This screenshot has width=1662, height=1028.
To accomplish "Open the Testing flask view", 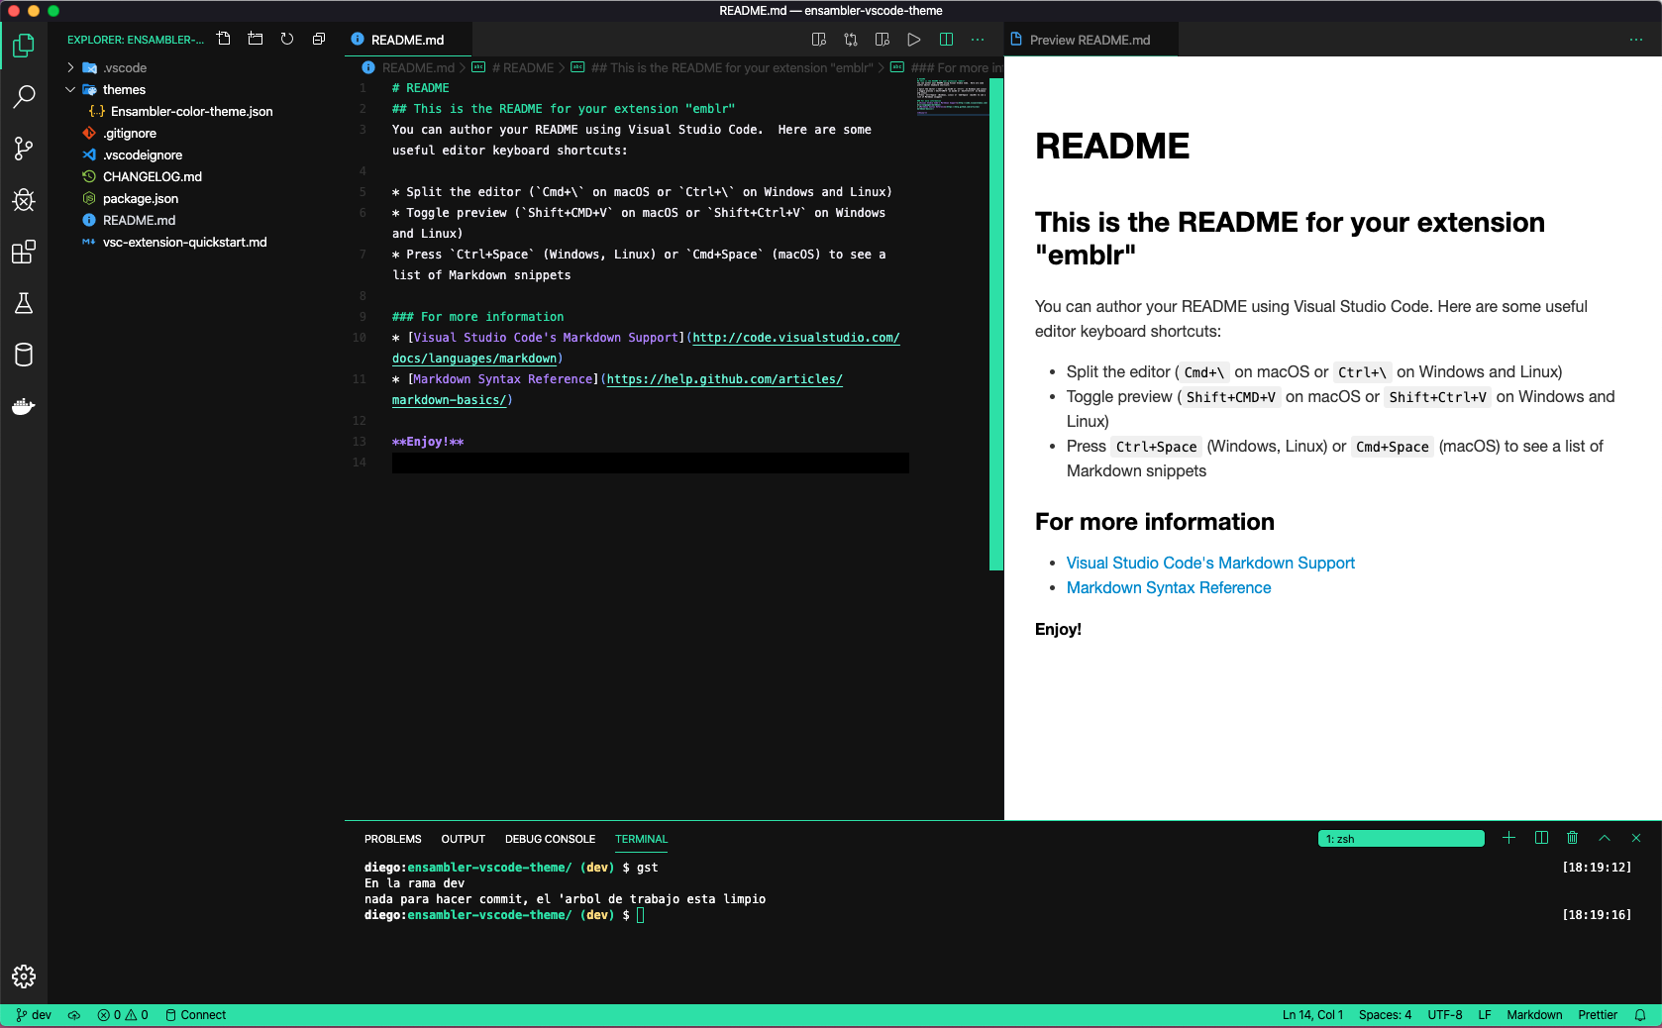I will (x=24, y=303).
